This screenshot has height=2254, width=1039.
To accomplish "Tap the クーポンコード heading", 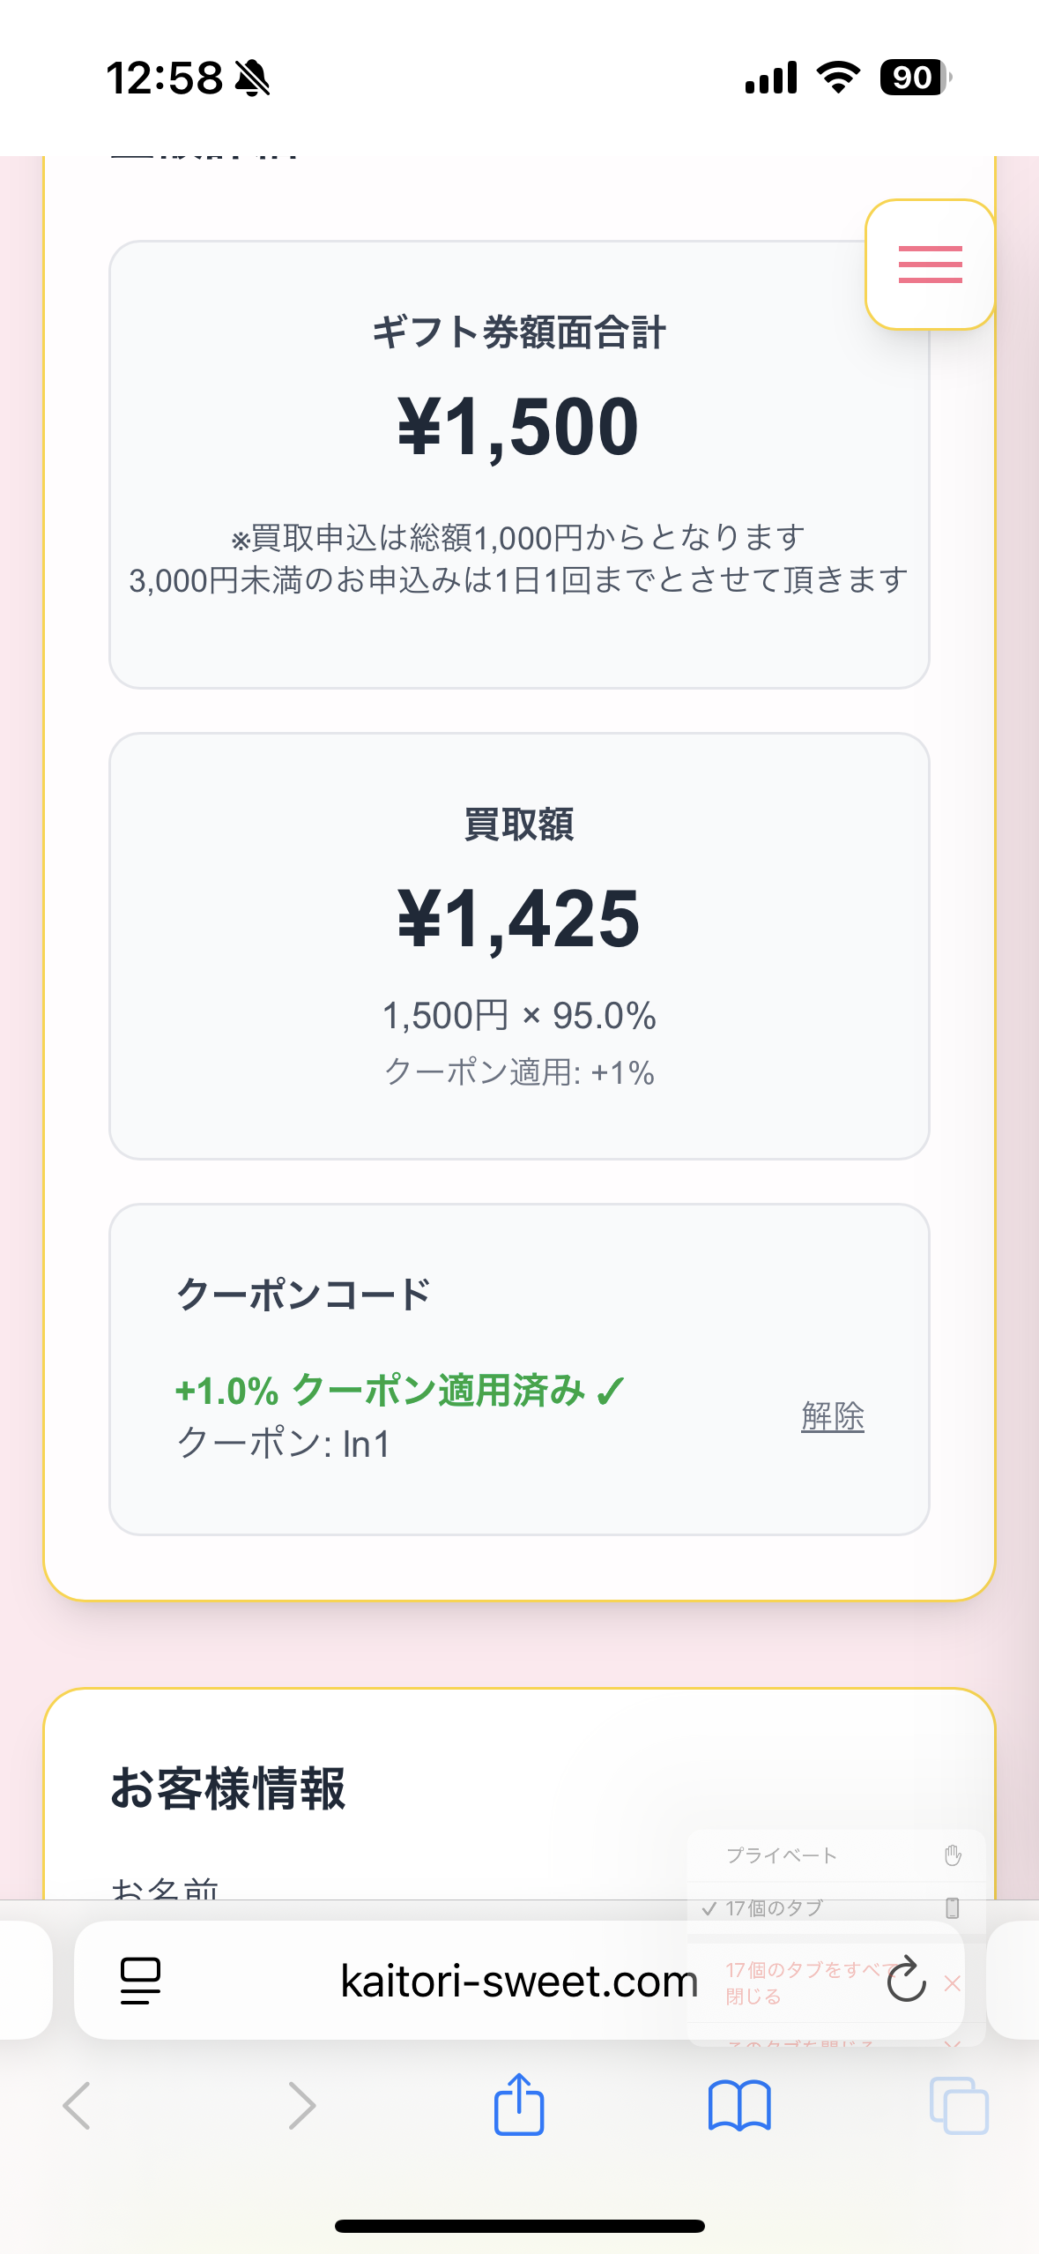I will point(303,1295).
